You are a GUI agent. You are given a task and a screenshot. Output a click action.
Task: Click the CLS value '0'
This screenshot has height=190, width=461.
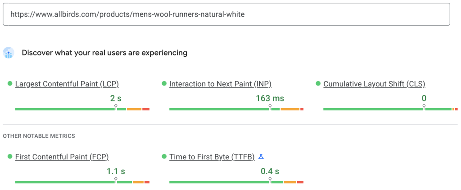point(424,99)
